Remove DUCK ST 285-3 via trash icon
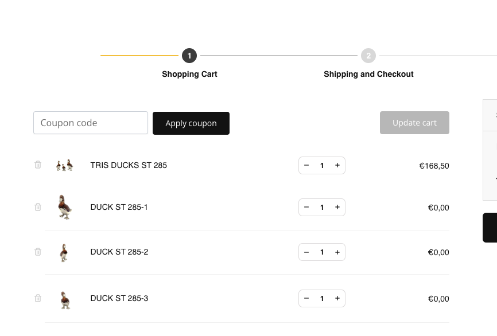 tap(38, 298)
